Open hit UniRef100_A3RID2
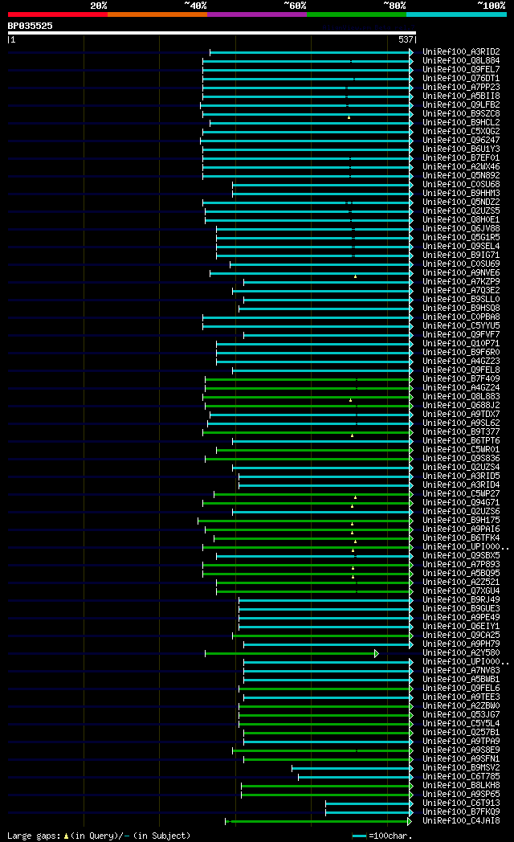Screen dimensions: 514x842 coord(461,52)
